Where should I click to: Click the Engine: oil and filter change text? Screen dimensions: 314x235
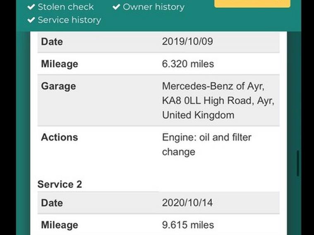pos(206,144)
